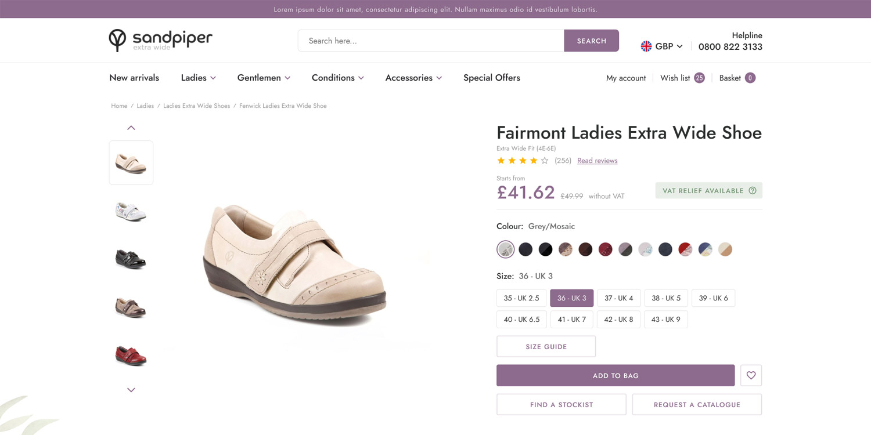Click the Sandpiper logo icon
Screen dimensions: 871x435
coord(117,40)
